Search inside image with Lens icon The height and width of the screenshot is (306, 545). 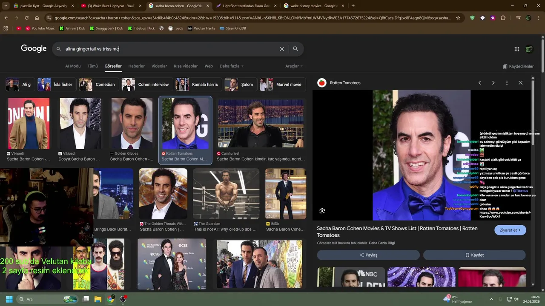coord(322,211)
